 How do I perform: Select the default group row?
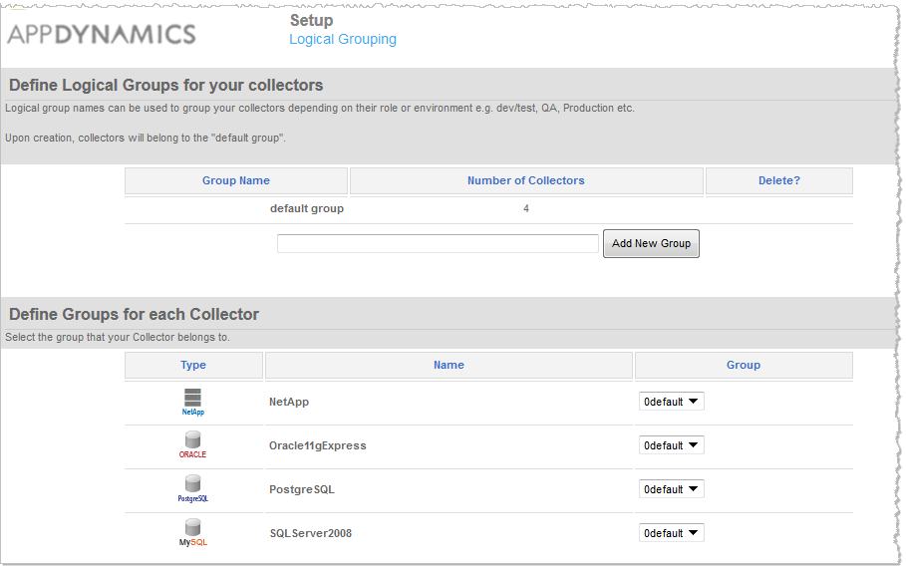tap(488, 209)
